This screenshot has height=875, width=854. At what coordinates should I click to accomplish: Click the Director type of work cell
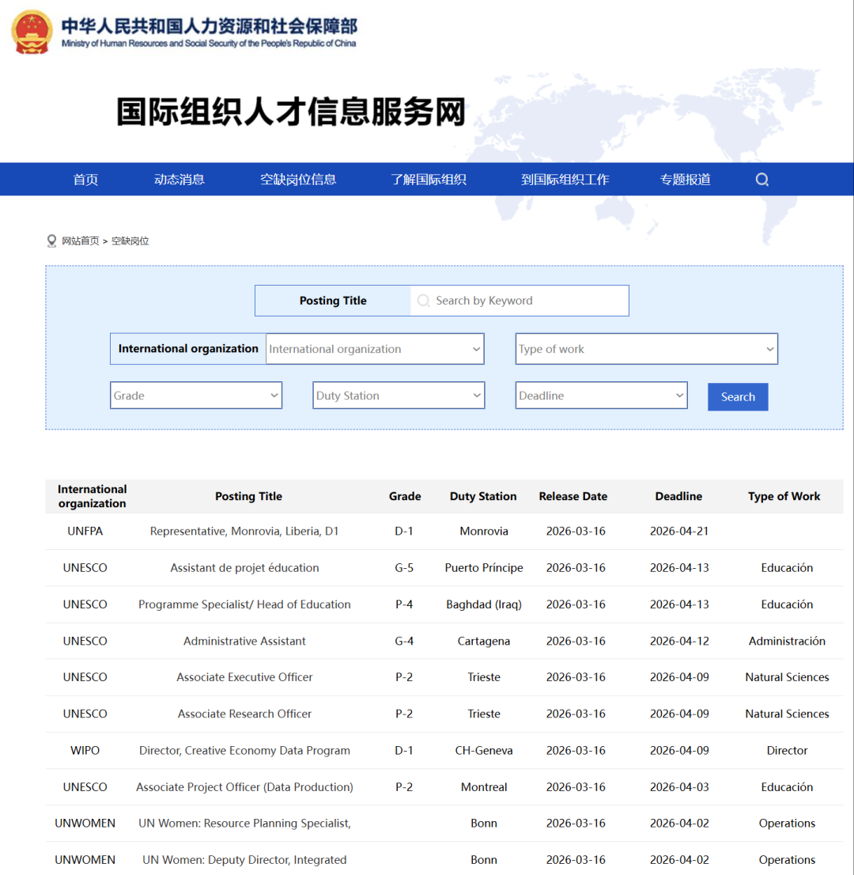[x=787, y=750]
